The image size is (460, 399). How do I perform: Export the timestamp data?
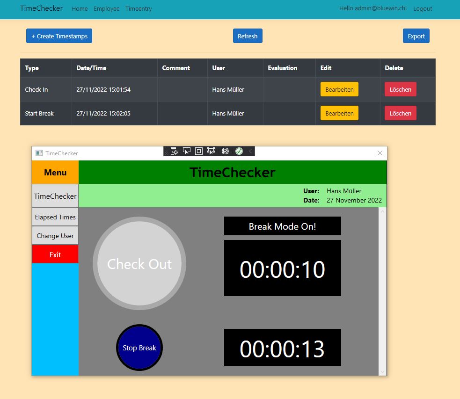click(416, 36)
